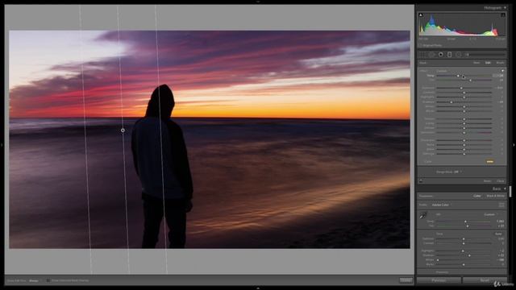Adjust the Basic panel Temp slider handle

[x=465, y=222]
